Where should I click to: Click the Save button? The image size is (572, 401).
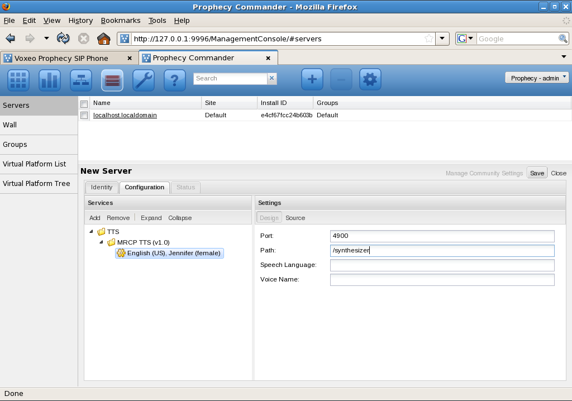537,173
